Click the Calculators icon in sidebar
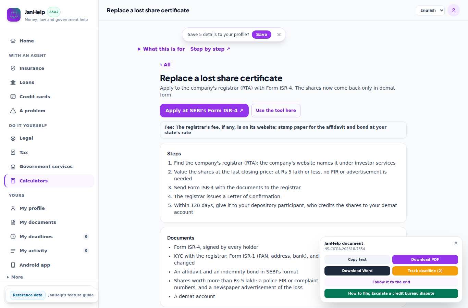 point(13,181)
